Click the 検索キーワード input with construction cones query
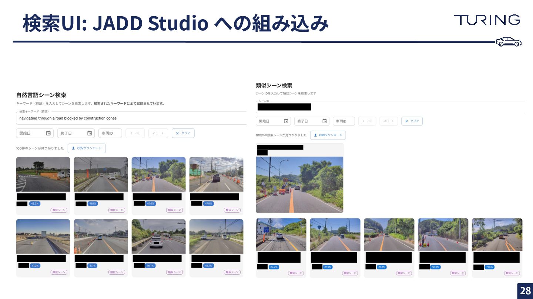Screen dimensions: 533x299 tap(131, 118)
